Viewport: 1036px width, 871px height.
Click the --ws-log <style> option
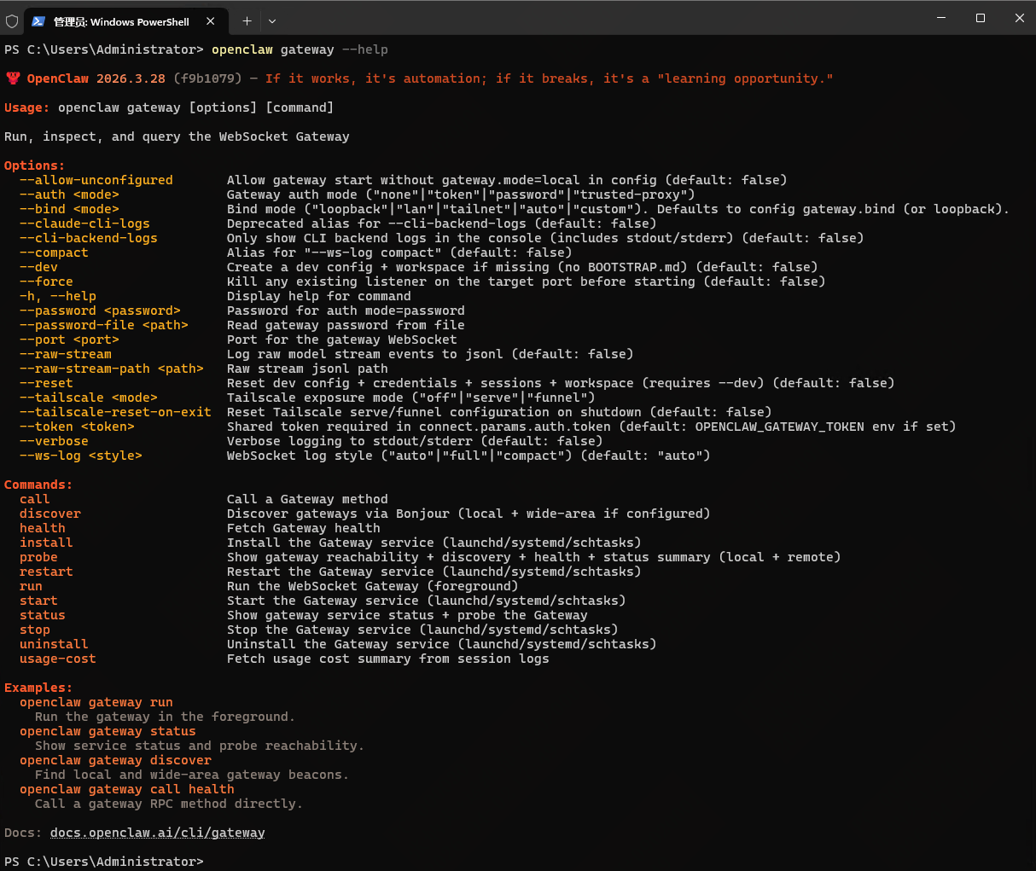(x=81, y=456)
